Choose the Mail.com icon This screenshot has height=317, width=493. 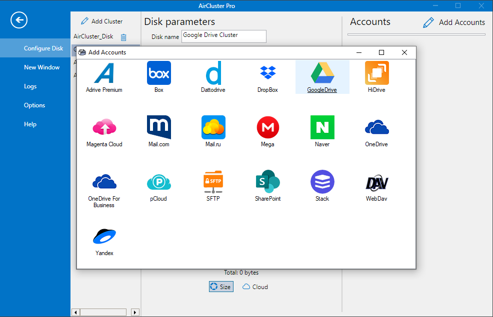pyautogui.click(x=159, y=127)
